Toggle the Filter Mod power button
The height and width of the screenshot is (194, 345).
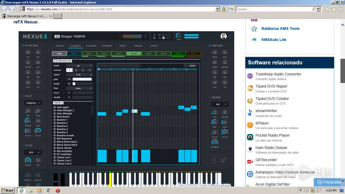23,46
